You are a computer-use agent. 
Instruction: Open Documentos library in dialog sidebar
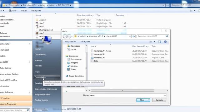(76, 59)
